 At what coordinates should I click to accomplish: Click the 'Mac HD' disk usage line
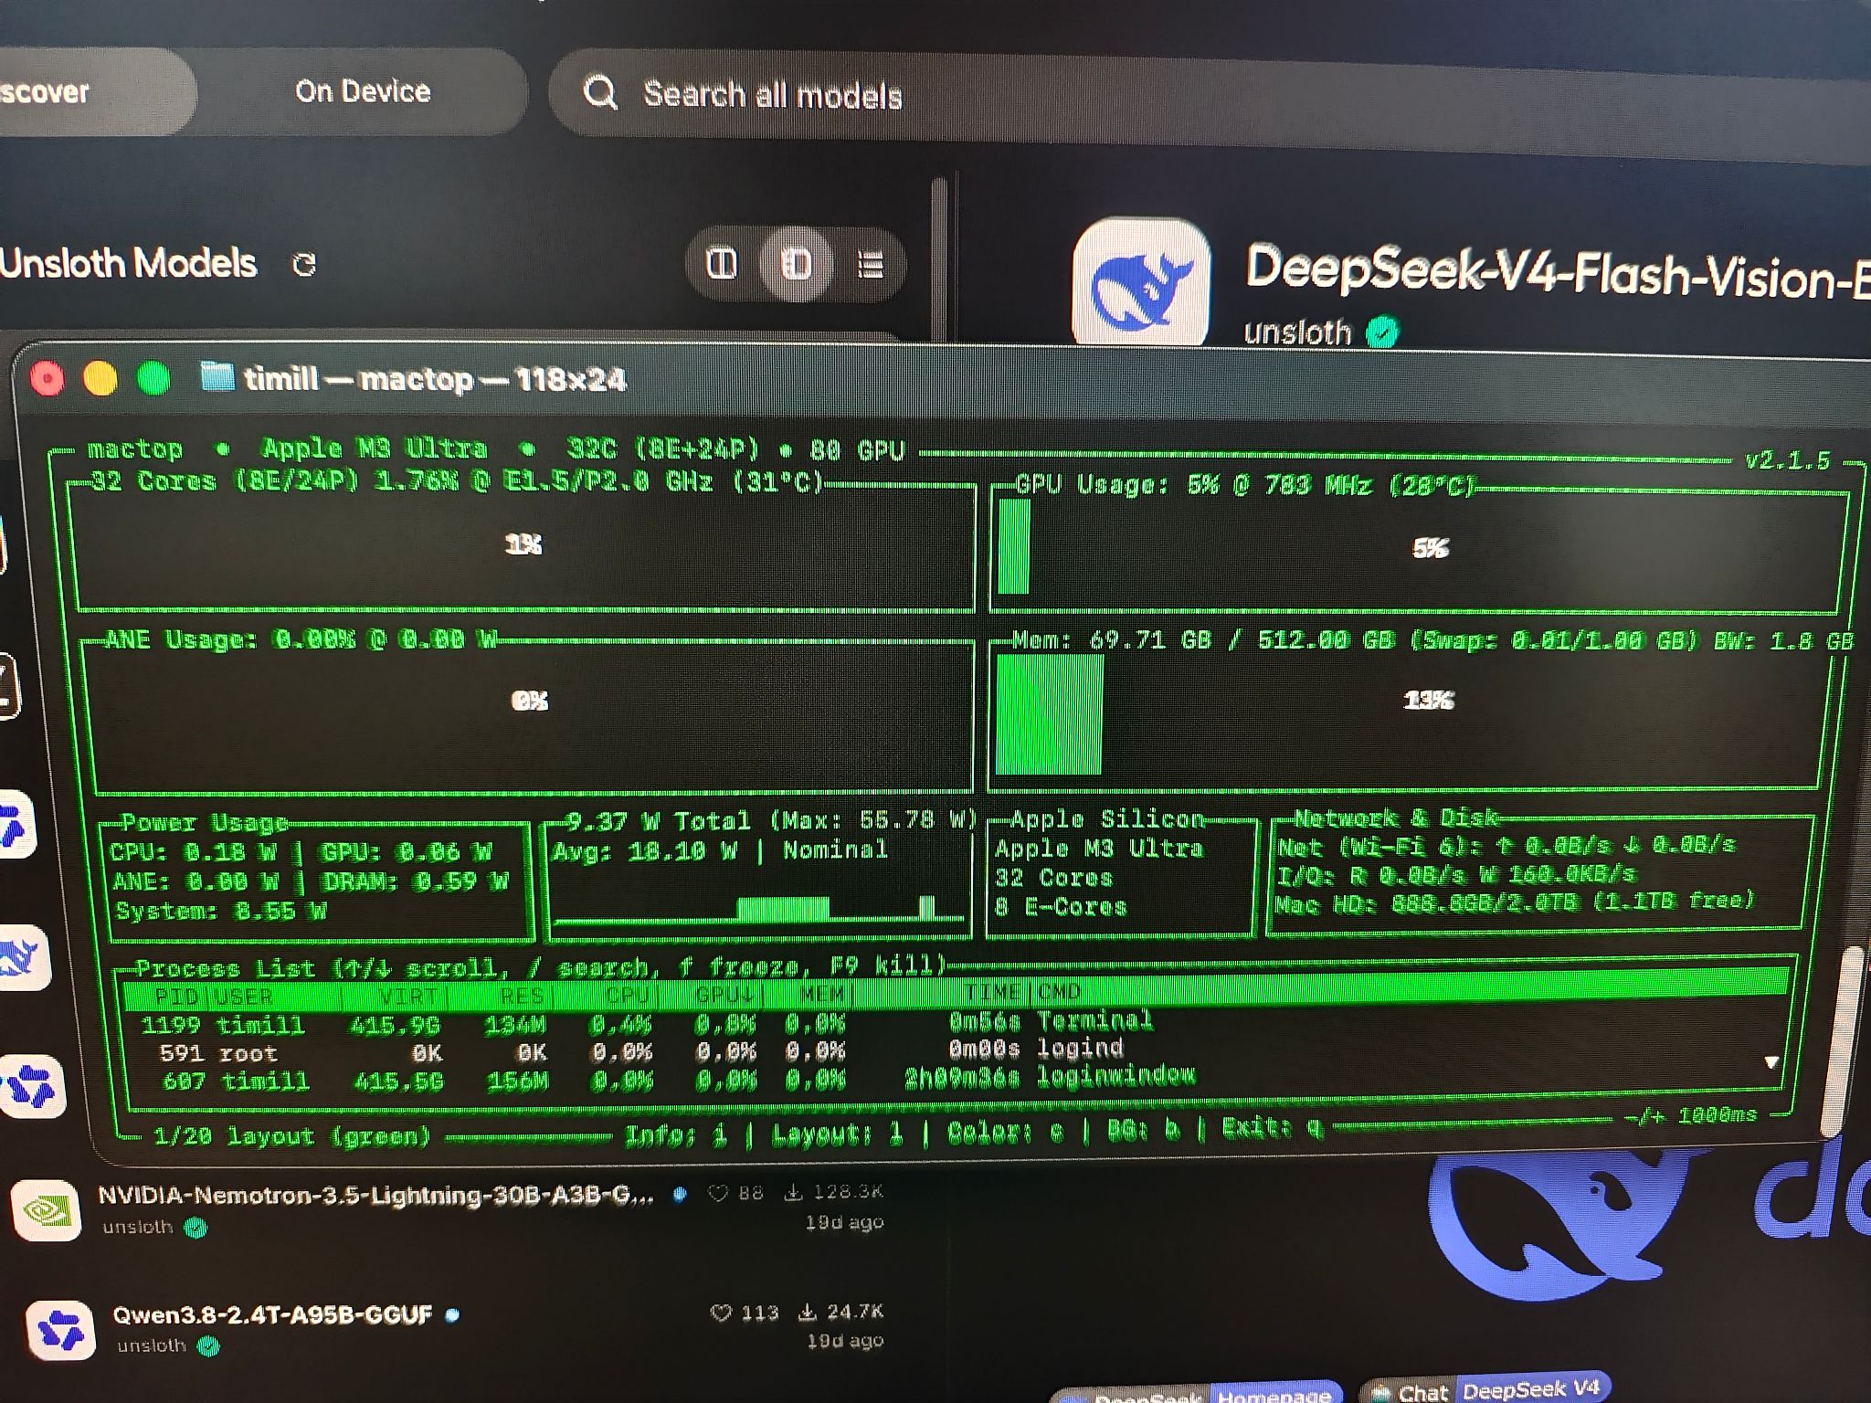click(1515, 902)
